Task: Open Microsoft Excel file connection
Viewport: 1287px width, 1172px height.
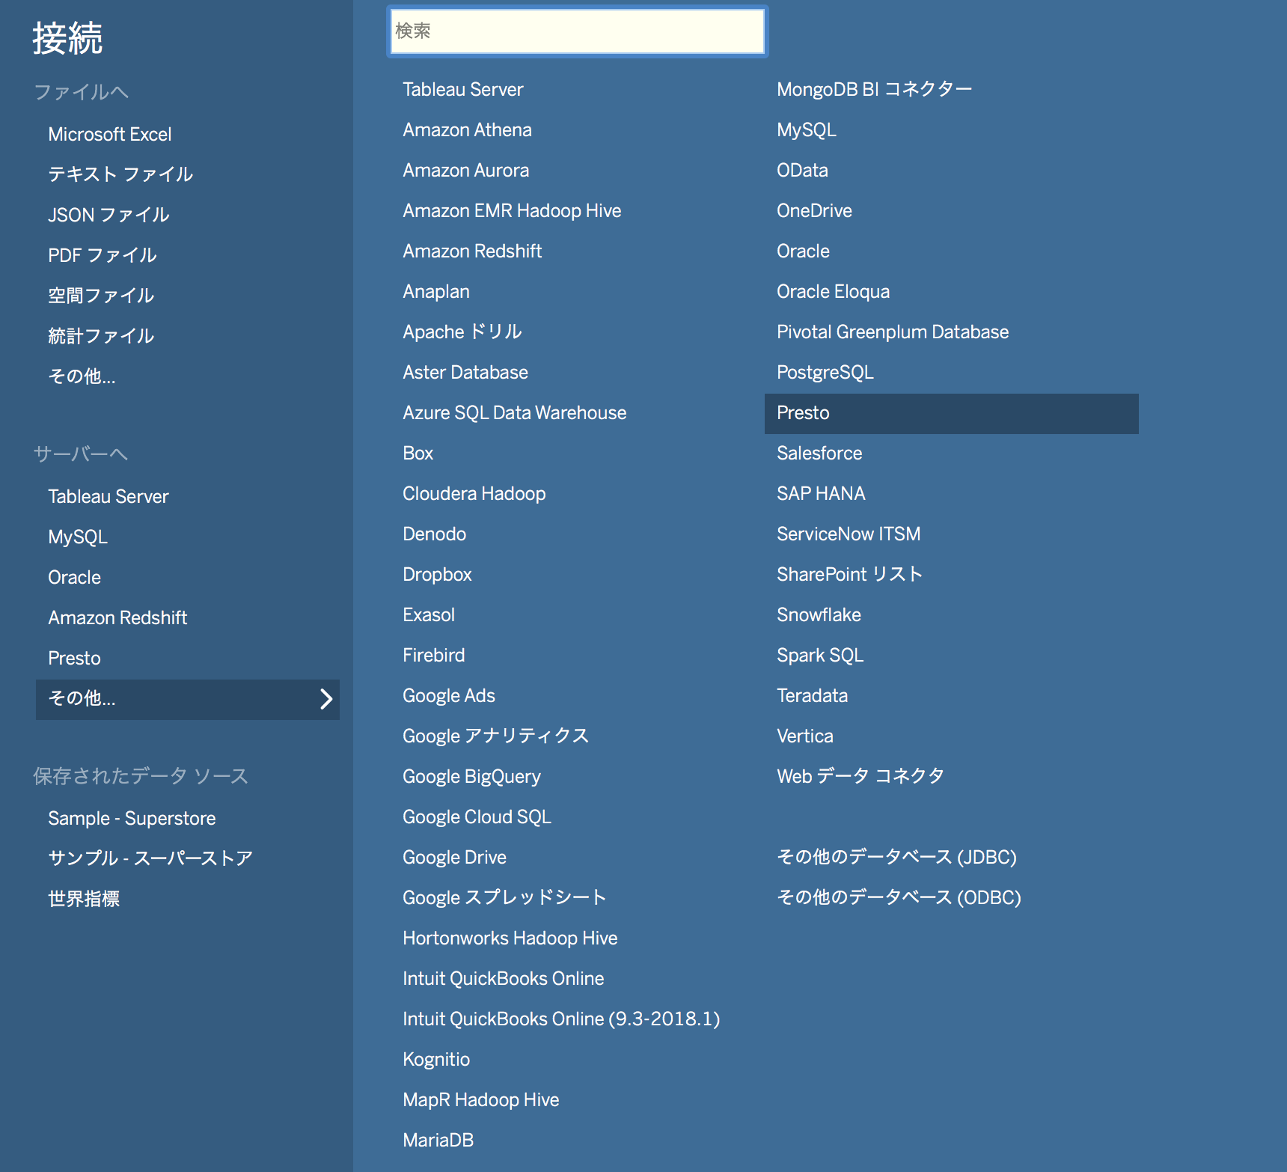Action: tap(110, 135)
